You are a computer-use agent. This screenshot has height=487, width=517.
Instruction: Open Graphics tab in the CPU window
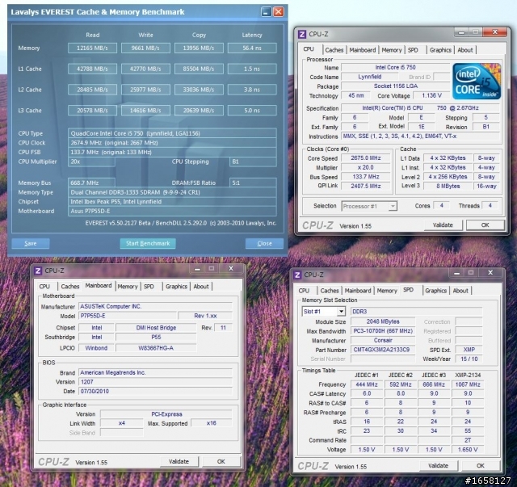(x=440, y=50)
